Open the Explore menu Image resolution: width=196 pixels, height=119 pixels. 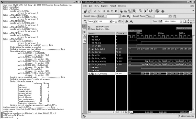point(104,6)
